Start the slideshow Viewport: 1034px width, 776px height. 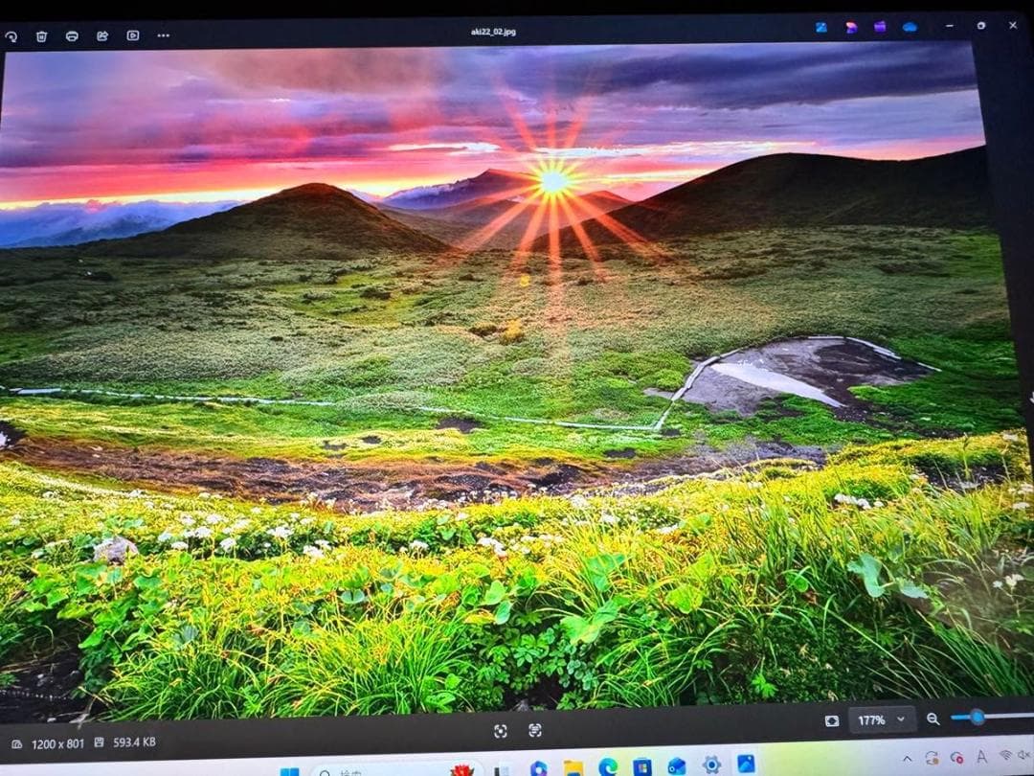pos(133,36)
